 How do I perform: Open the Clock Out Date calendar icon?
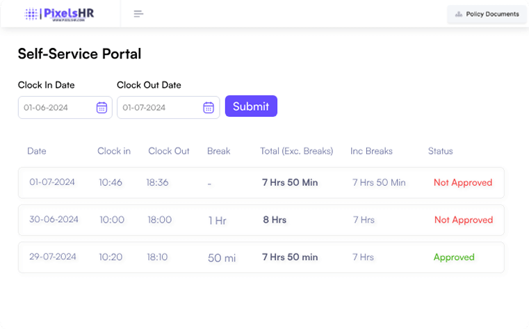coord(209,107)
